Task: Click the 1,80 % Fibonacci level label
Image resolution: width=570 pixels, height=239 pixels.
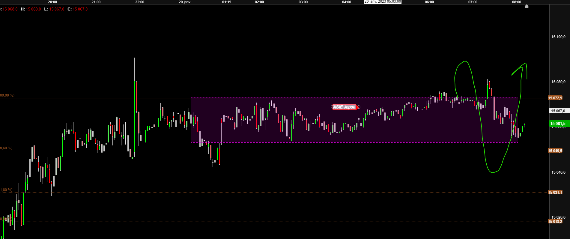Action: tap(6, 190)
